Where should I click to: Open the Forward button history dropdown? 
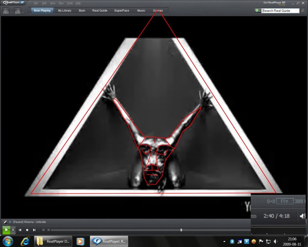coord(23,12)
